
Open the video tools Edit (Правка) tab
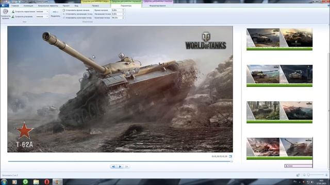pos(95,6)
